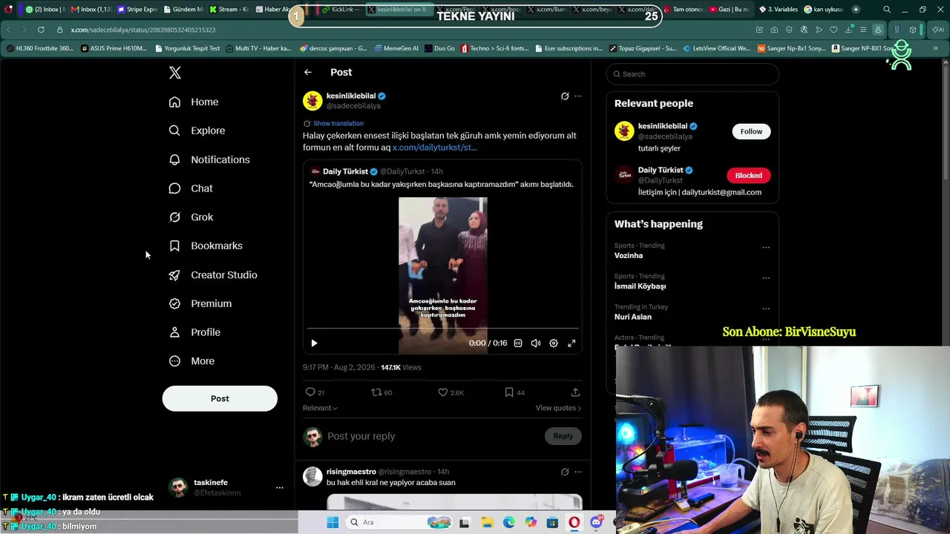The image size is (950, 534).
Task: Click the browser address bar URL
Action: 143,30
